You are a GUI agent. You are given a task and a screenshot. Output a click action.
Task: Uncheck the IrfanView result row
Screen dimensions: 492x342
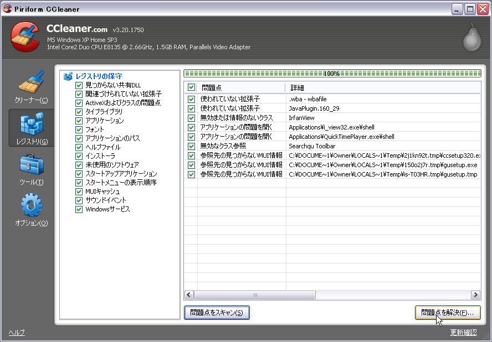click(191, 118)
